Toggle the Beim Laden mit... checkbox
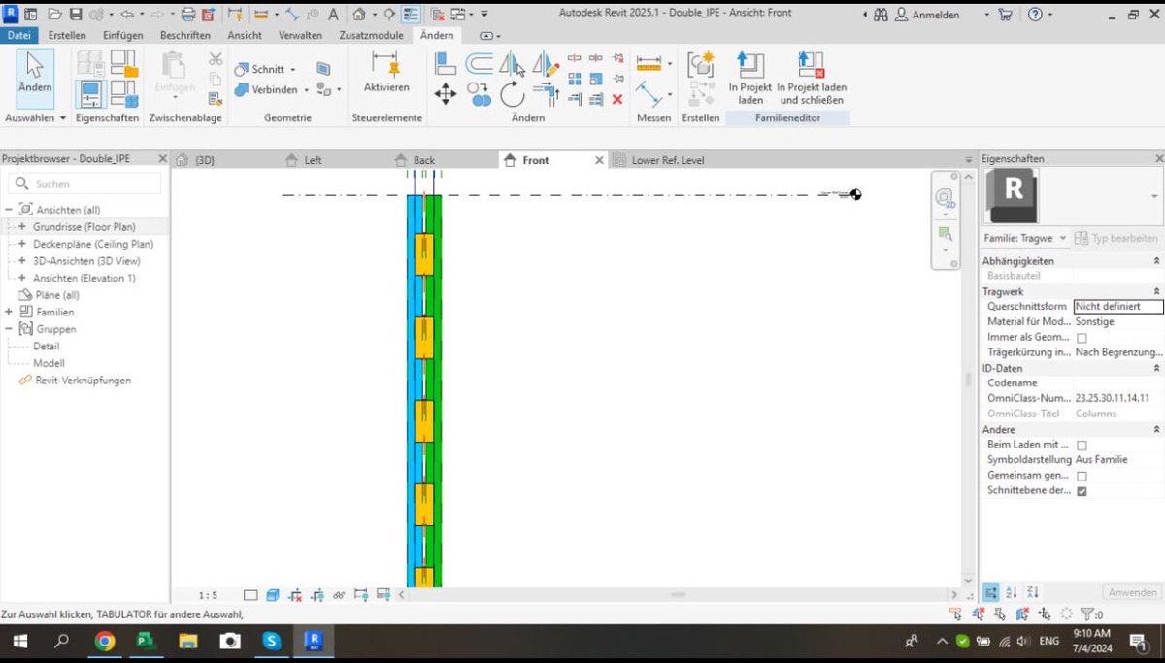Viewport: 1165px width, 663px height. (1082, 446)
